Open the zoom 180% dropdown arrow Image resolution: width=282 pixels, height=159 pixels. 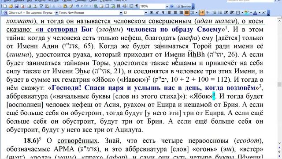167,6
